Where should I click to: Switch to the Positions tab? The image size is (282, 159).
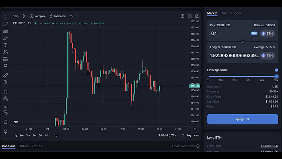click(x=8, y=146)
